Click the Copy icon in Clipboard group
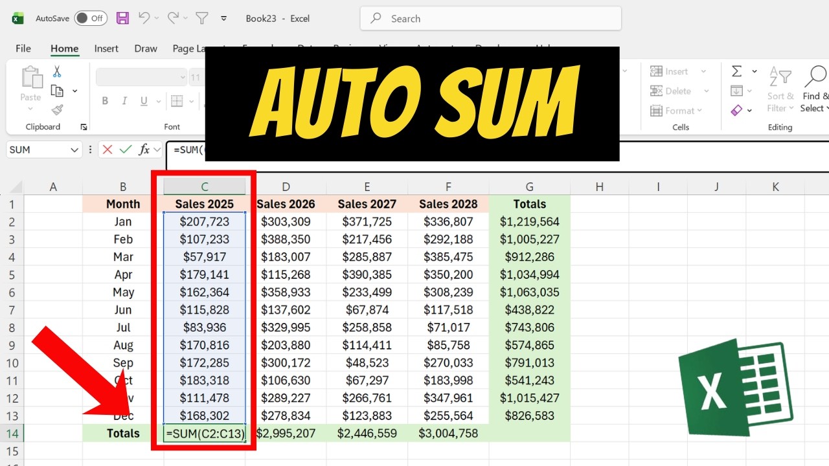 click(57, 91)
